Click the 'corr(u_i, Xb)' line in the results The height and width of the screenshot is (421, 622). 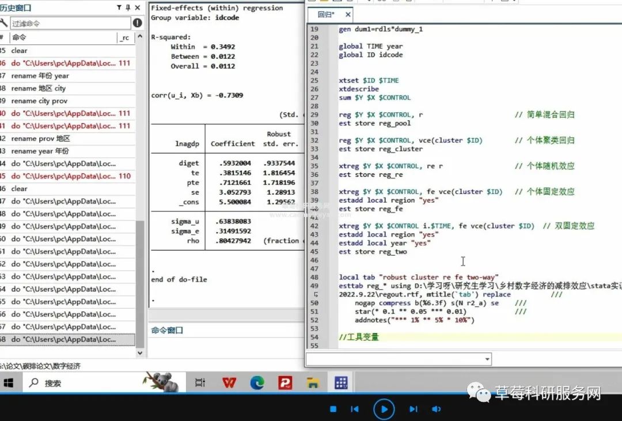(x=197, y=95)
